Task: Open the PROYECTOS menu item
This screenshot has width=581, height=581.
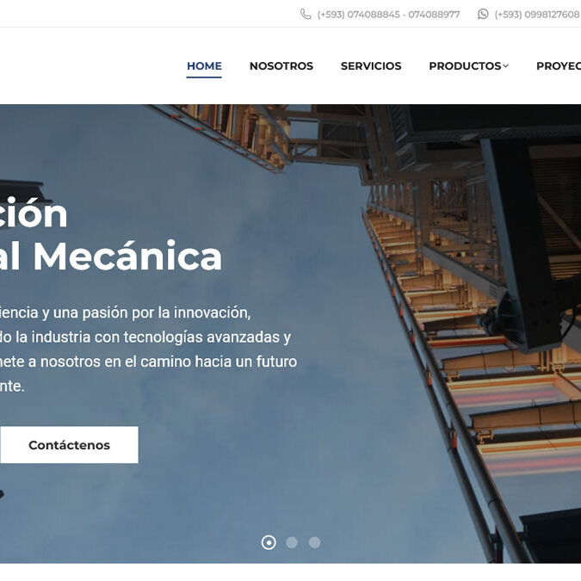Action: [559, 66]
